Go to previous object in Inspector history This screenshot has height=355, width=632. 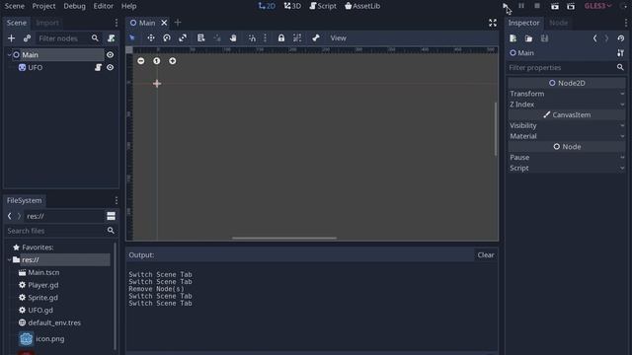tap(594, 38)
